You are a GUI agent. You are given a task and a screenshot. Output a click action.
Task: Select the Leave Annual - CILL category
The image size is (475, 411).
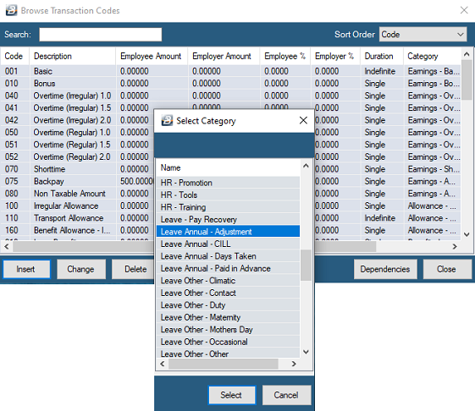tap(228, 244)
